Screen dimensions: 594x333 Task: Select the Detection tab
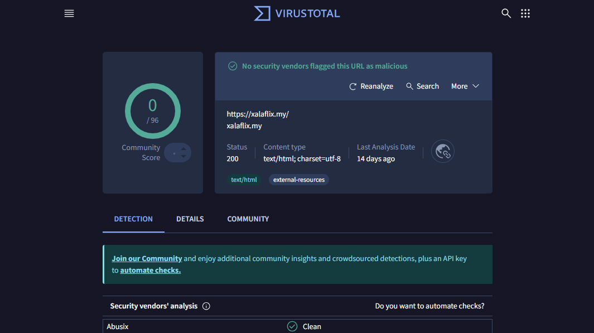(x=133, y=219)
